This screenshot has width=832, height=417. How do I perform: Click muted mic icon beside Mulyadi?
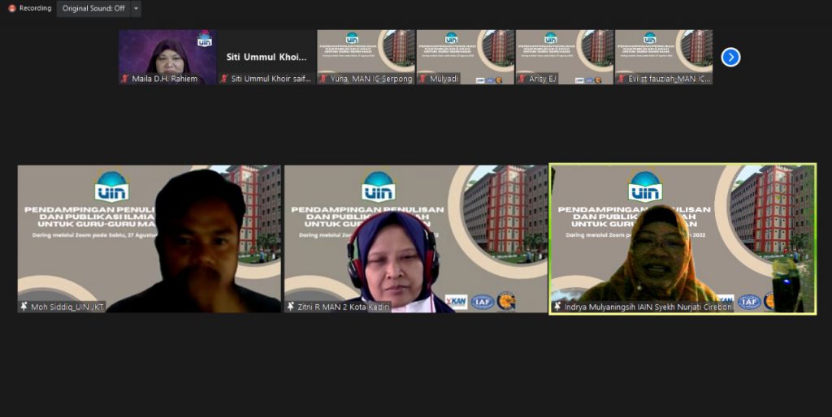422,79
